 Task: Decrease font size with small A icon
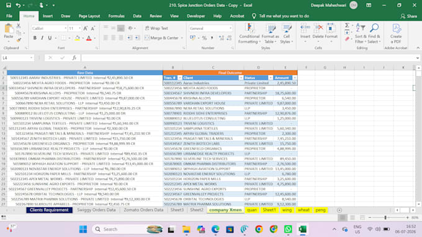pos(92,28)
